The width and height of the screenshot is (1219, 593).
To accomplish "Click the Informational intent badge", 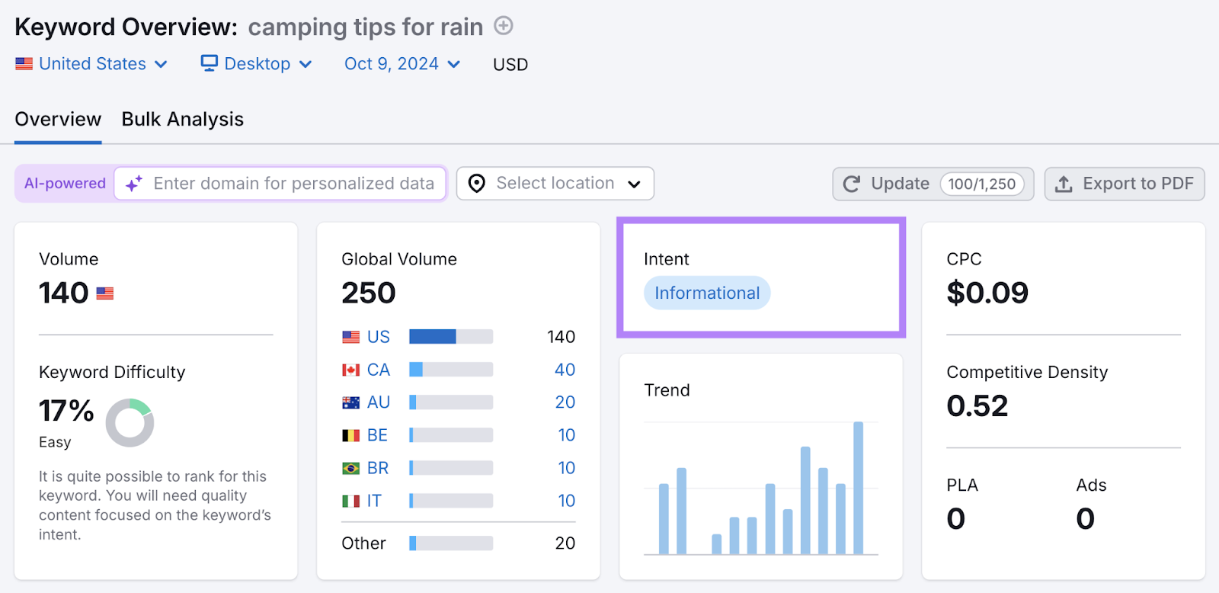I will click(x=706, y=292).
